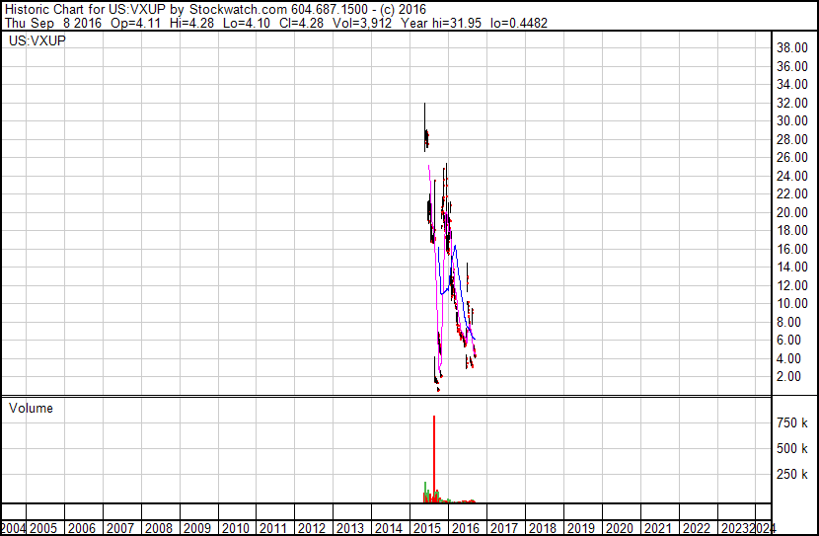Click the 2017 year label on the time axis

tap(504, 529)
